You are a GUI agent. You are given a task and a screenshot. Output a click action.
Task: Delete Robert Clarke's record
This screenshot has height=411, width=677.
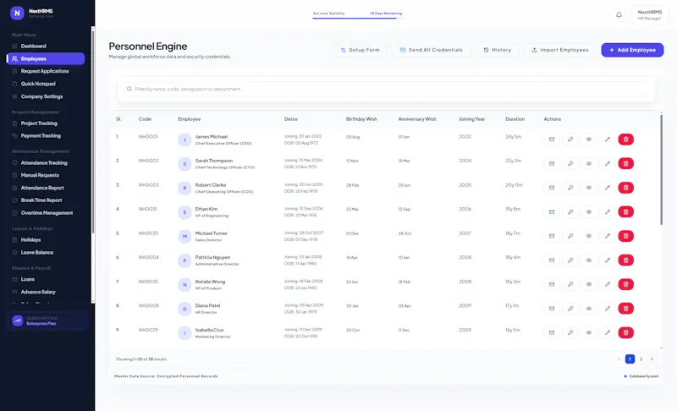pyautogui.click(x=626, y=188)
